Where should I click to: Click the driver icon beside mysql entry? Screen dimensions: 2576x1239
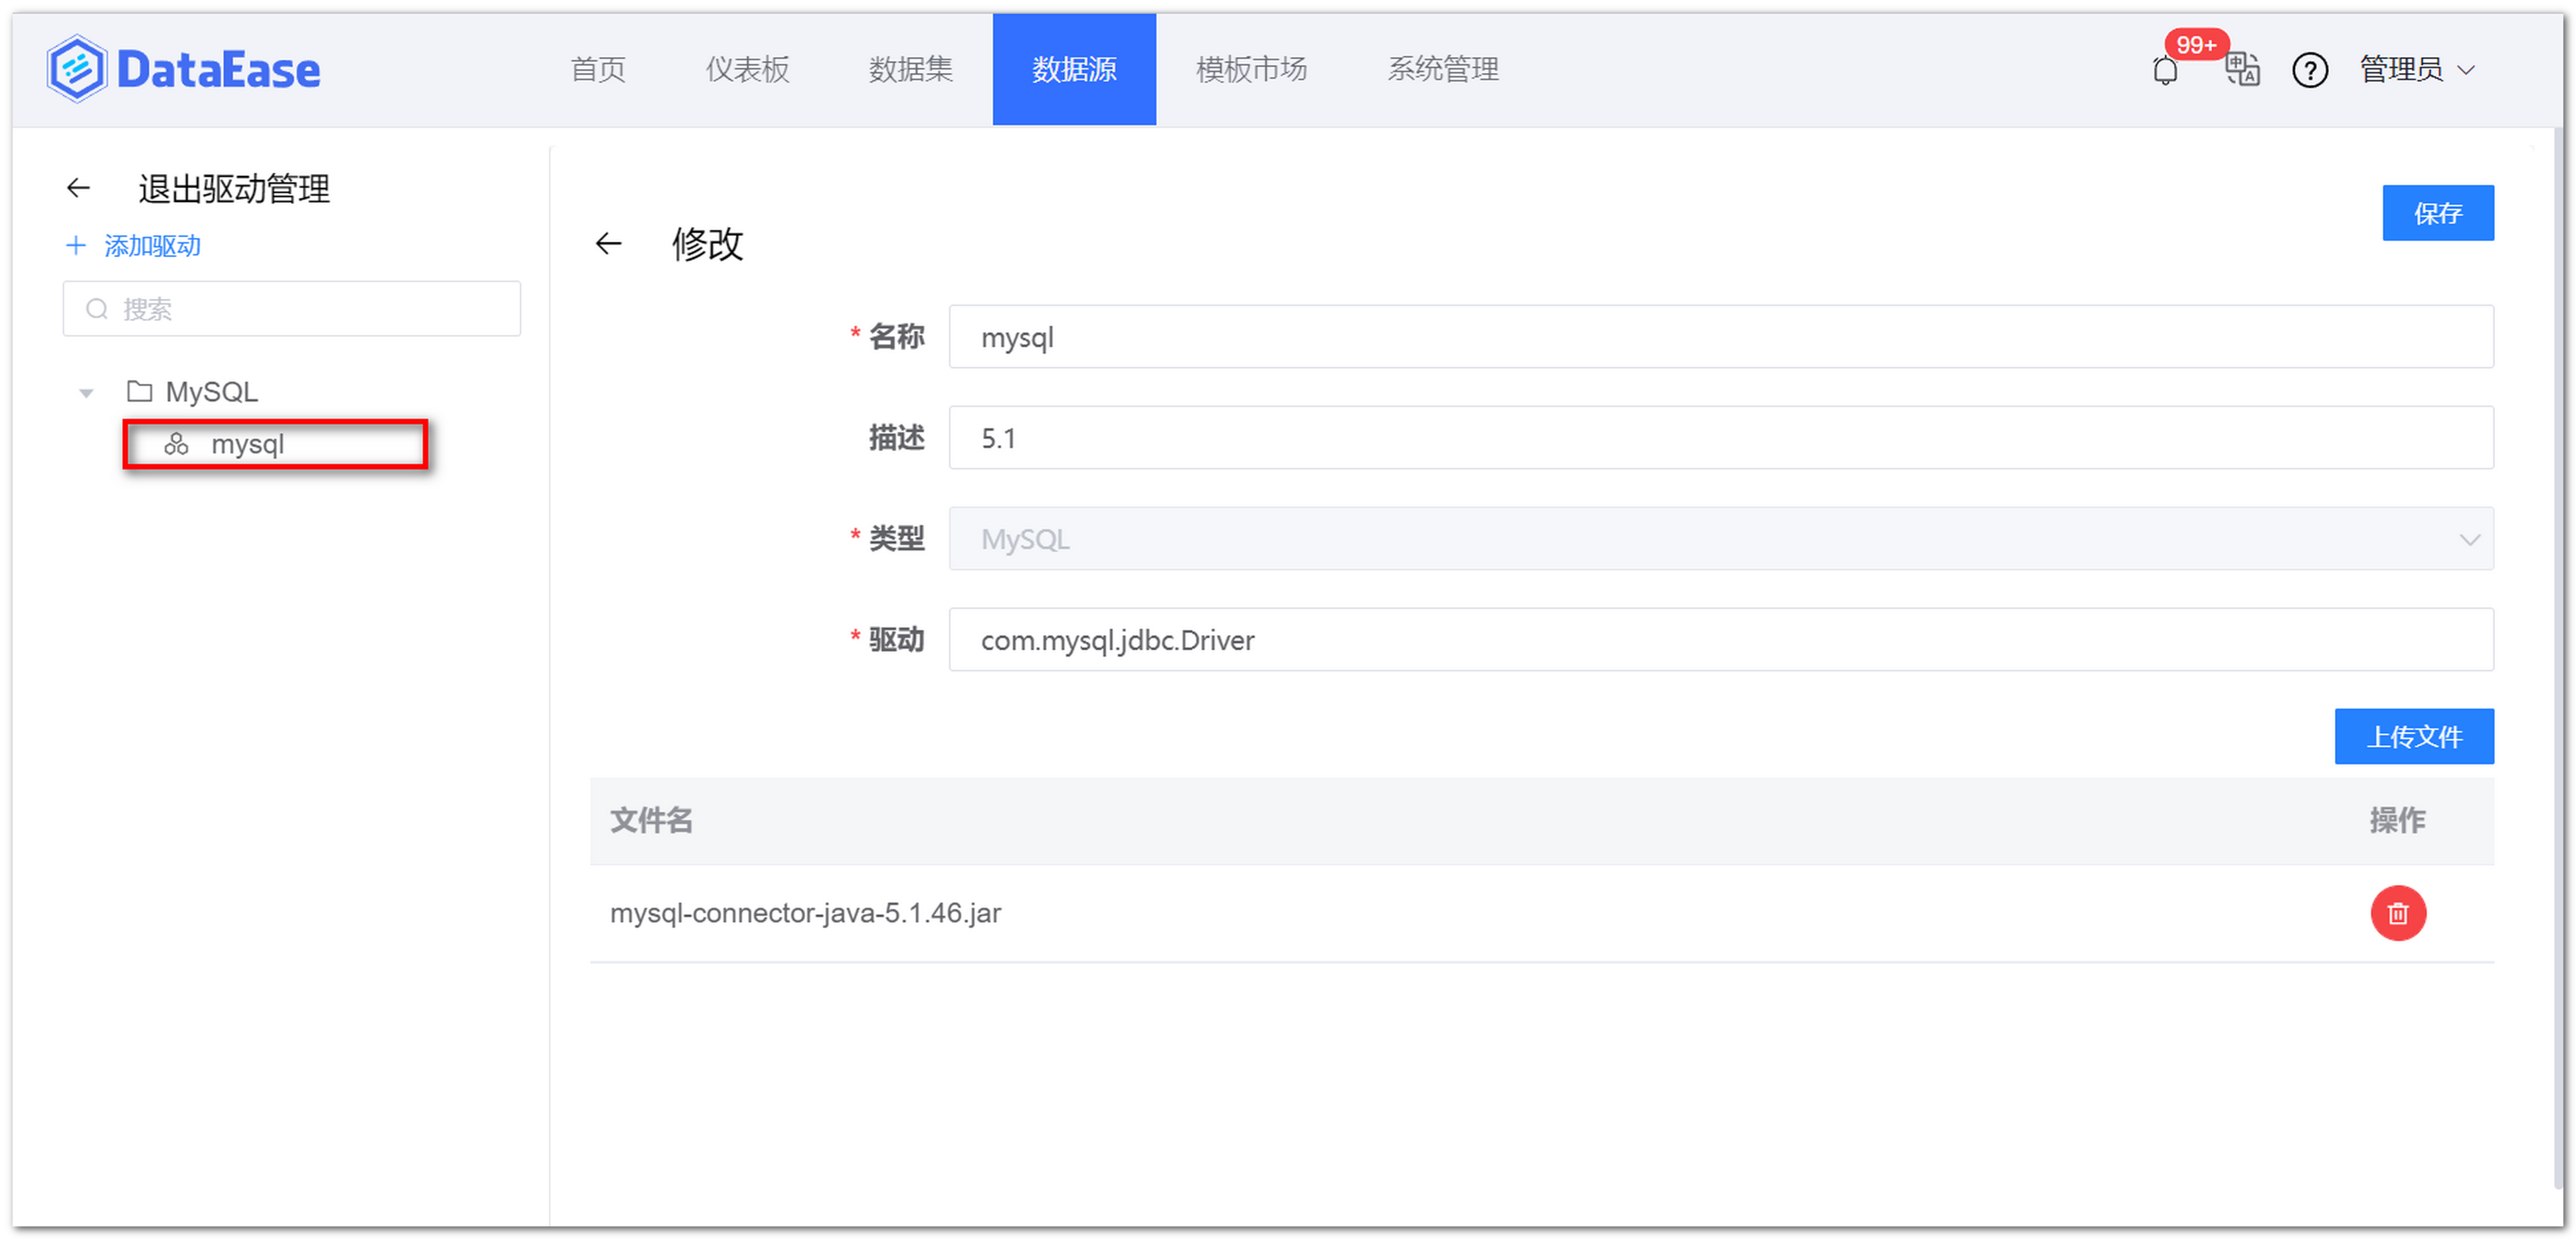pos(176,445)
